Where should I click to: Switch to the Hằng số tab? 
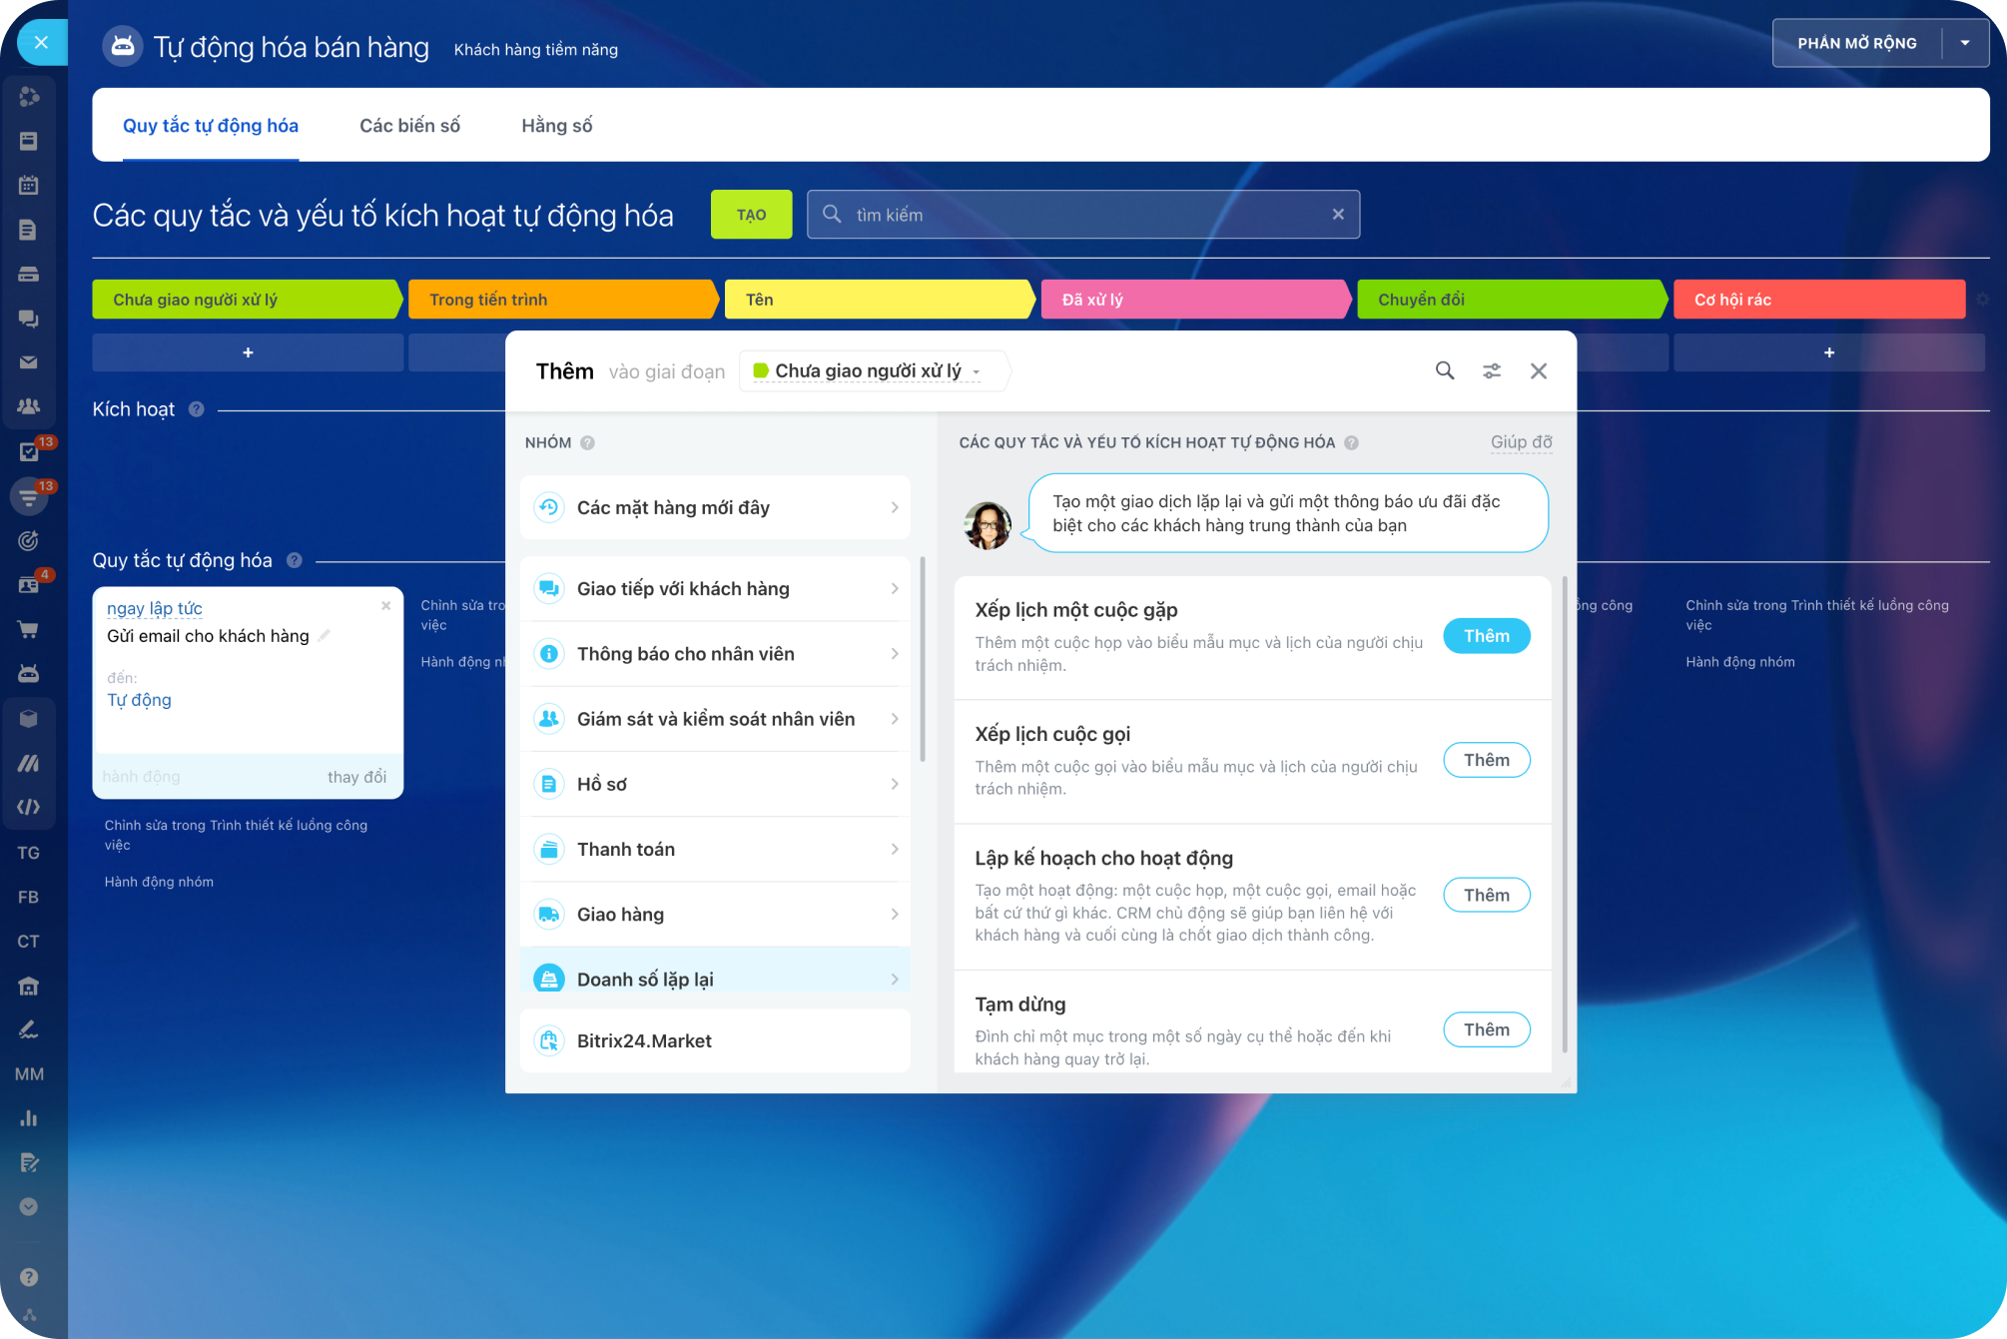556,126
